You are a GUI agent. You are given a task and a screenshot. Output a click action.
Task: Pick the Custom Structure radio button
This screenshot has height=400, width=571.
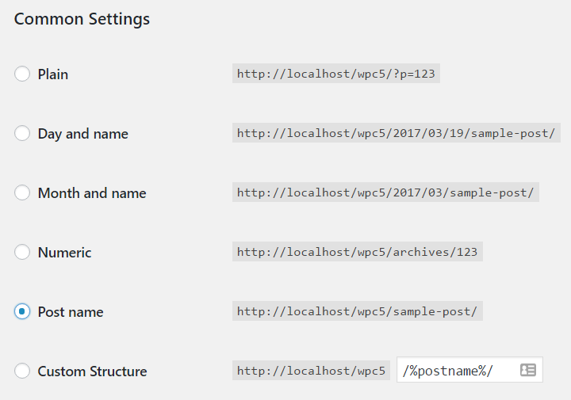point(22,371)
